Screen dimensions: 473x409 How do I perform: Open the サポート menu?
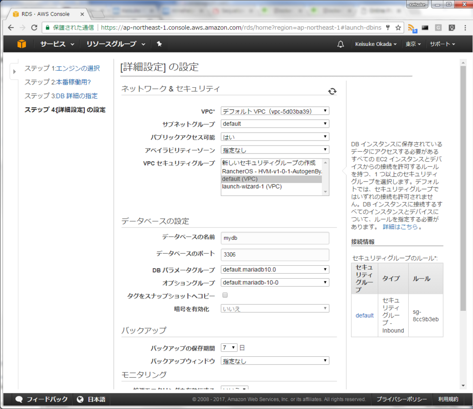(443, 44)
